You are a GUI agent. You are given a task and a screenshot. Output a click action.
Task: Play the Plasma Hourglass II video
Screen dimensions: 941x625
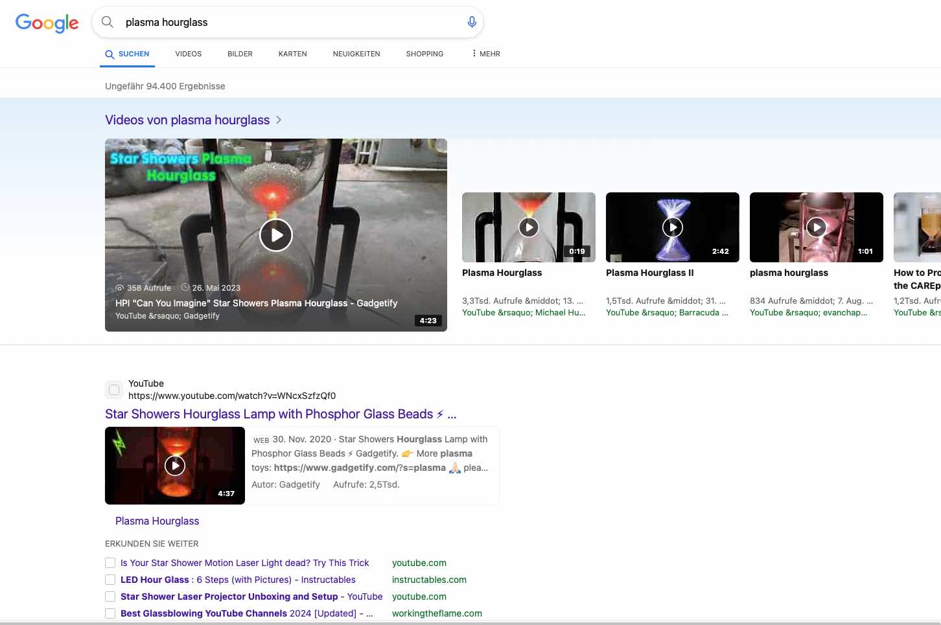(673, 227)
